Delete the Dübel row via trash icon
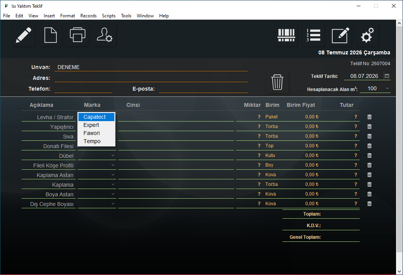 (369, 155)
